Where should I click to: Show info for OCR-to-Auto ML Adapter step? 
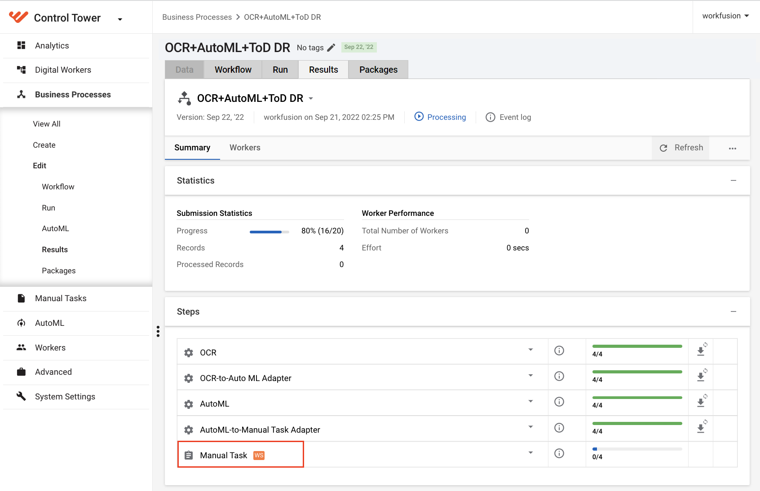559,376
